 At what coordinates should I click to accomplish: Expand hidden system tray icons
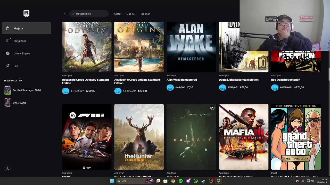point(292,181)
